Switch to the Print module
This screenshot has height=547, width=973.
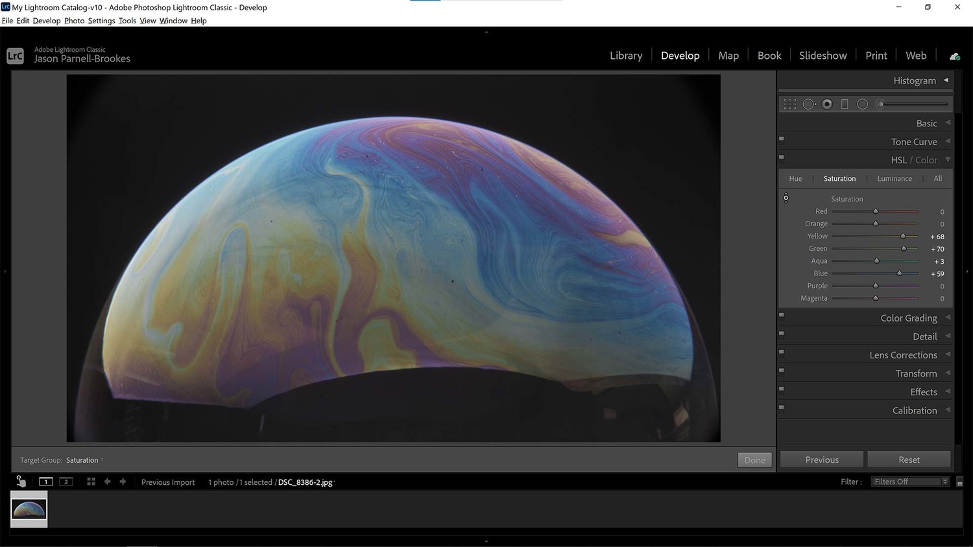pos(876,56)
